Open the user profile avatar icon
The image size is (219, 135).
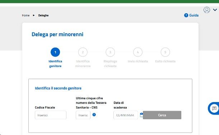coord(207,10)
